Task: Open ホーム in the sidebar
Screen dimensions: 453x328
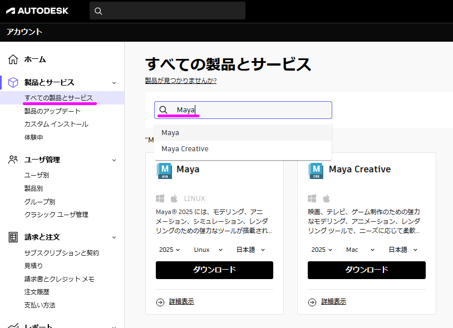Action: 35,59
